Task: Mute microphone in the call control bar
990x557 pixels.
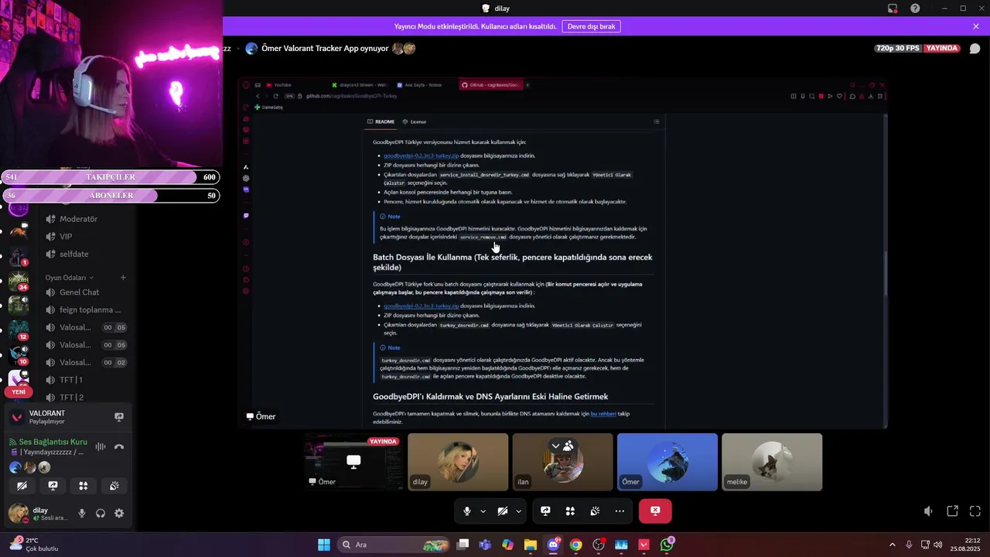Action: click(467, 511)
